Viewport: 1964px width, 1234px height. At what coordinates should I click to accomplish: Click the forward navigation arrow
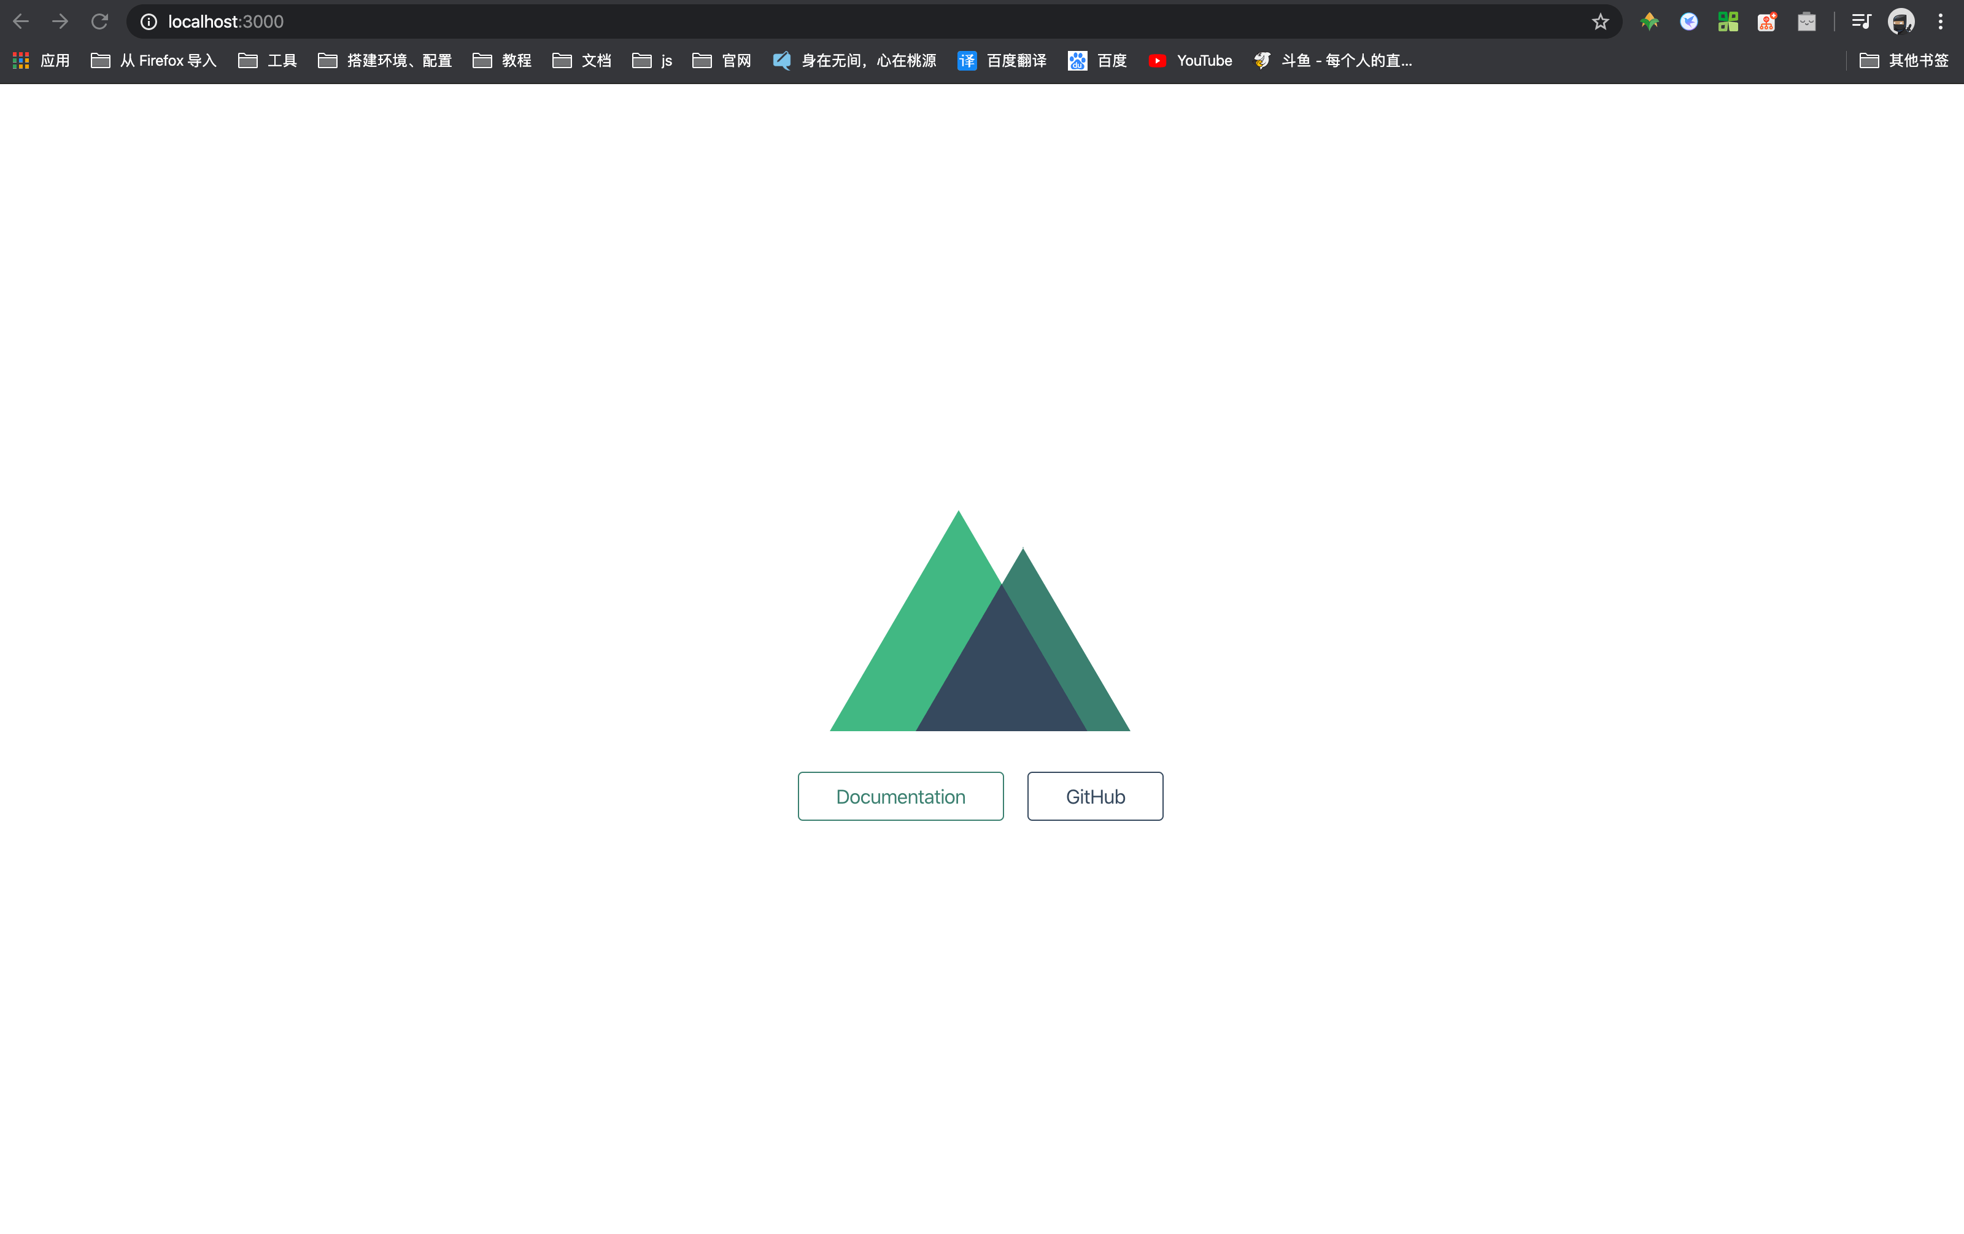click(x=60, y=21)
